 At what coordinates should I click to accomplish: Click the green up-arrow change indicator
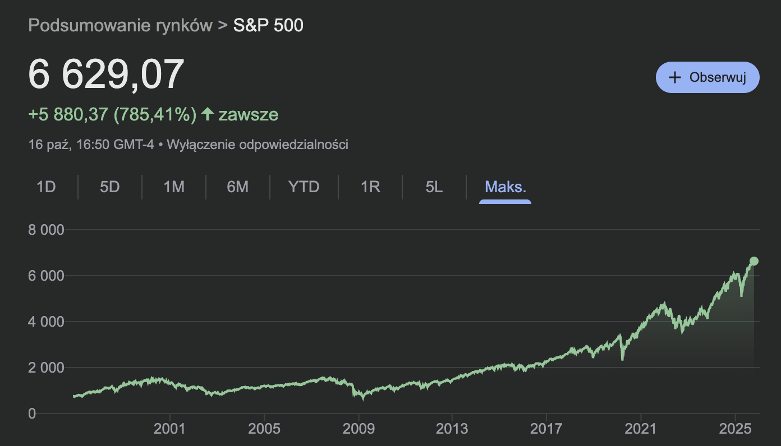click(x=208, y=114)
